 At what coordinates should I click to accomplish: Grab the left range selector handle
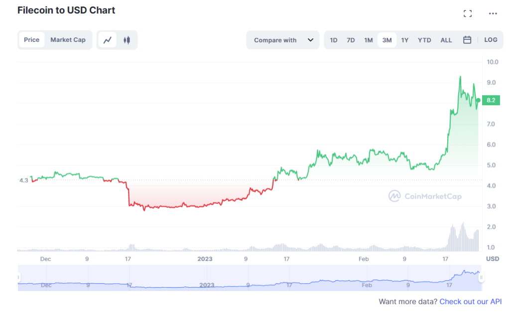click(x=18, y=278)
